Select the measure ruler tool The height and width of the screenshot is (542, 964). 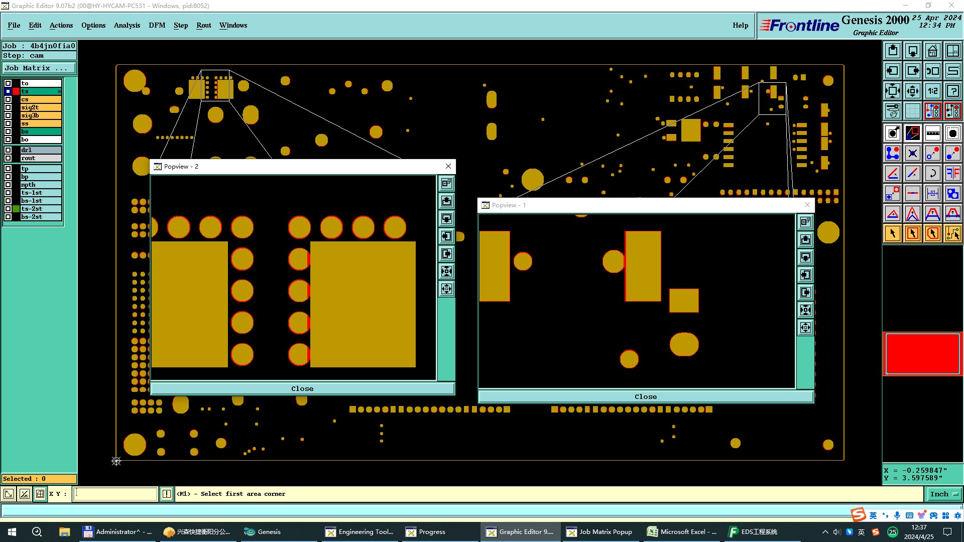932,133
